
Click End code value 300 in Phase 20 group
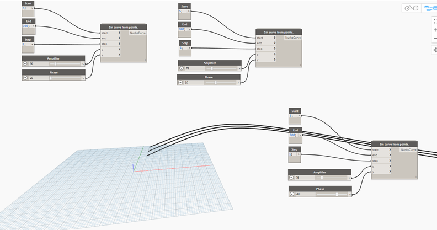pyautogui.click(x=26, y=26)
